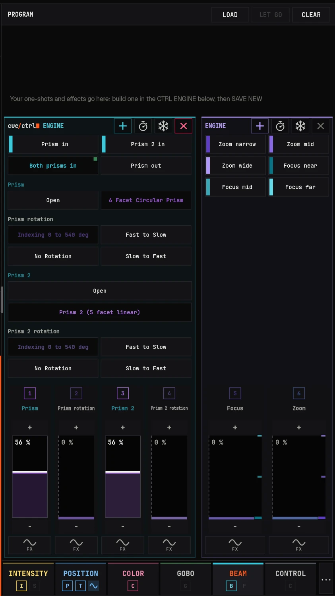Adjust the Focus fader track
The height and width of the screenshot is (596, 335).
click(x=235, y=477)
